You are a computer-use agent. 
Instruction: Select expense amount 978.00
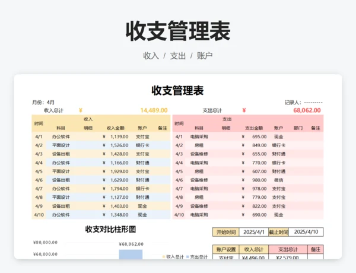pyautogui.click(x=259, y=189)
